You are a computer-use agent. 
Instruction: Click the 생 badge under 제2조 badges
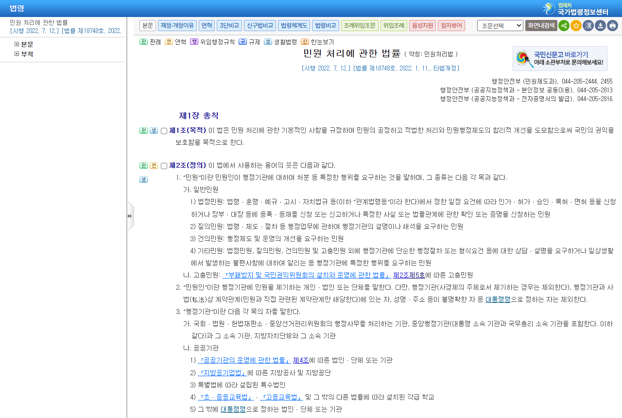click(x=143, y=179)
